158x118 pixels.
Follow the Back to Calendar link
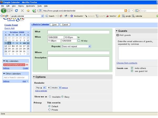(40, 24)
